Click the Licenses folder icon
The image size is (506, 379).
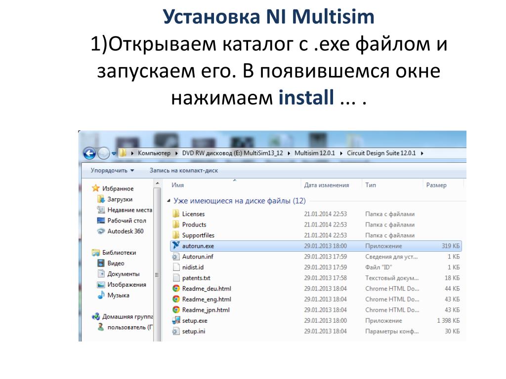pos(176,214)
